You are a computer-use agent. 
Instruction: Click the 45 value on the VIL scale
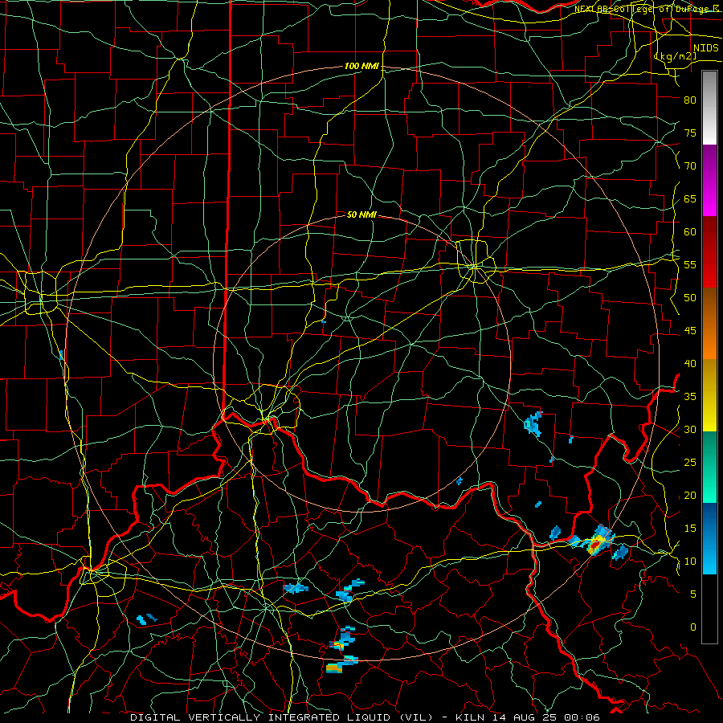(690, 331)
